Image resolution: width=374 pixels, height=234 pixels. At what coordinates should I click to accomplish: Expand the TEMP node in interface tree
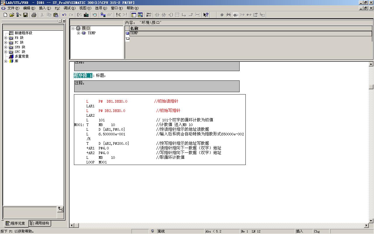click(78, 33)
